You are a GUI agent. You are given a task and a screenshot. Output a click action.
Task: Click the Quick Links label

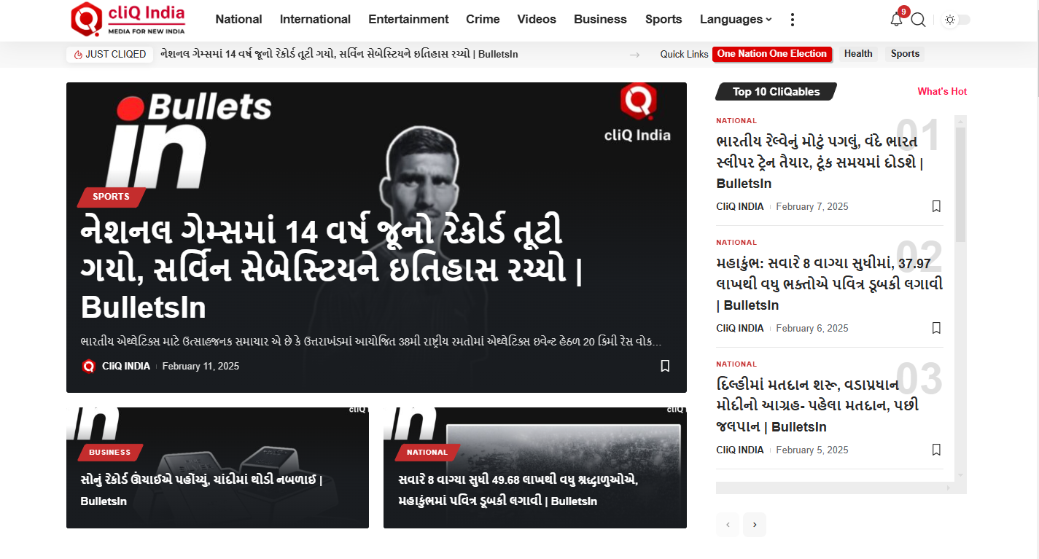tap(684, 55)
